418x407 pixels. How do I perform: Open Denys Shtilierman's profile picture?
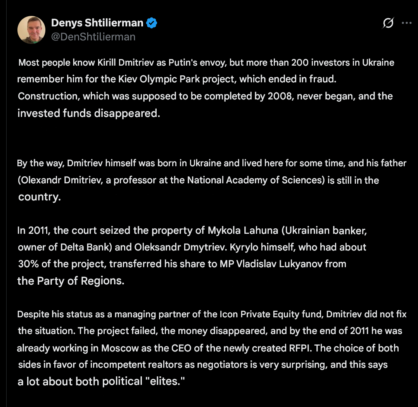coord(32,30)
